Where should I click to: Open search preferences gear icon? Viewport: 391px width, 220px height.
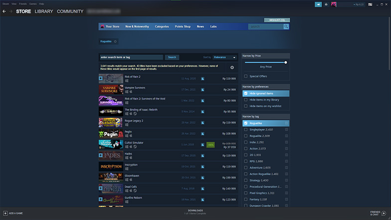tap(232, 67)
